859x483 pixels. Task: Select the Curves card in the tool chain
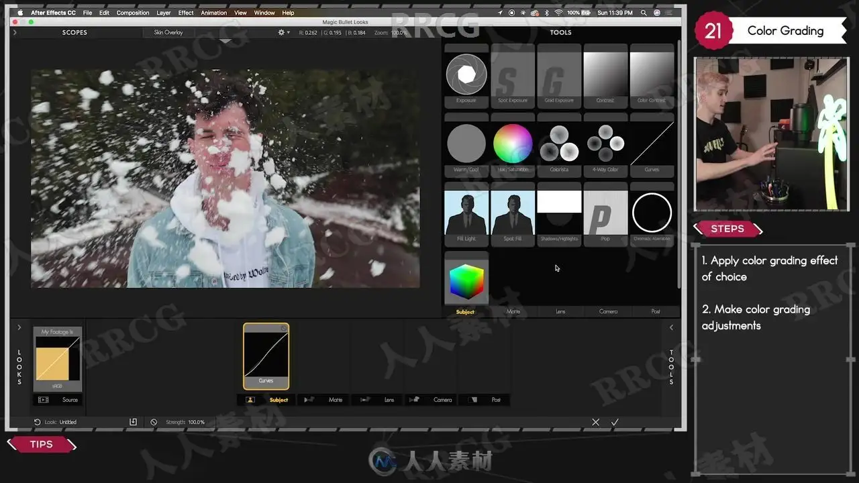pyautogui.click(x=266, y=356)
